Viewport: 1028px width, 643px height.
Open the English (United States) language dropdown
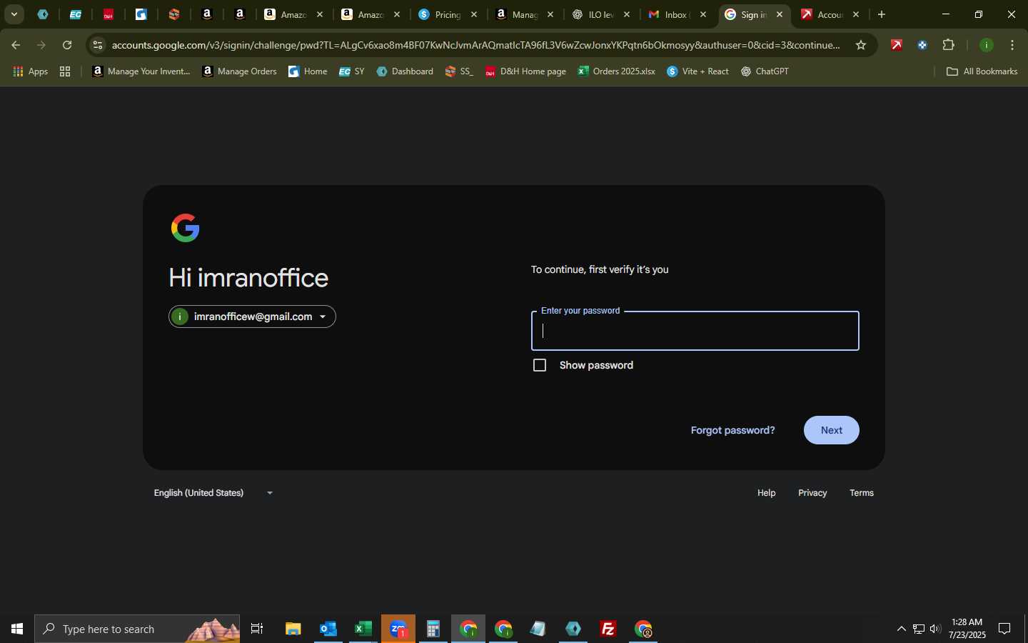pos(213,493)
